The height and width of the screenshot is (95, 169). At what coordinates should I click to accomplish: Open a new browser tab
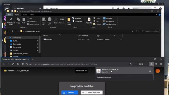[x=33, y=59]
